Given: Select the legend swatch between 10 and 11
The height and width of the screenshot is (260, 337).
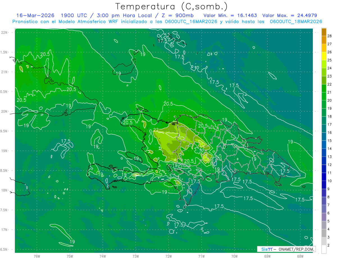Looking at the screenshot, I should pyautogui.click(x=324, y=177).
